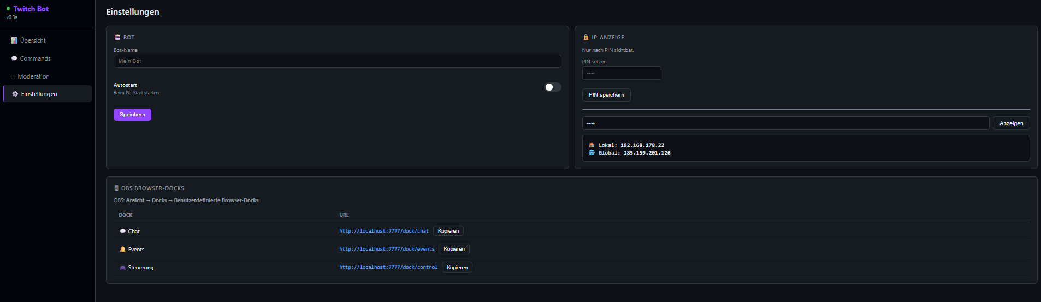The height and width of the screenshot is (302, 1041).
Task: Click the purple Speichern button
Action: (132, 115)
